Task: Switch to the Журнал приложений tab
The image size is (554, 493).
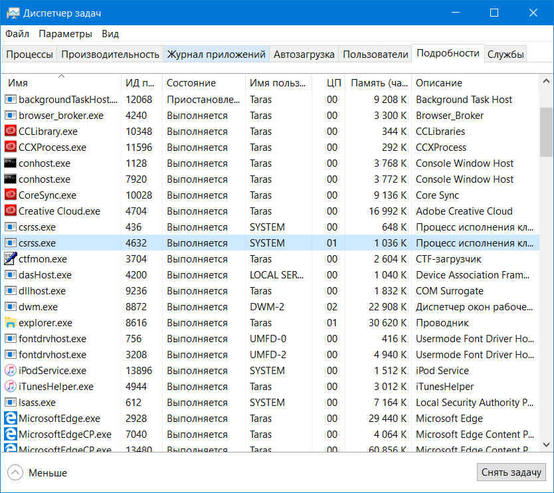Action: tap(216, 54)
